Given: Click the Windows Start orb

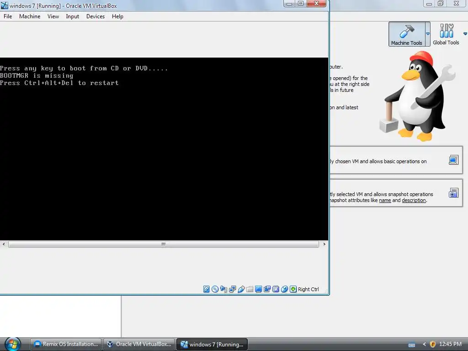Looking at the screenshot, I should tap(13, 344).
